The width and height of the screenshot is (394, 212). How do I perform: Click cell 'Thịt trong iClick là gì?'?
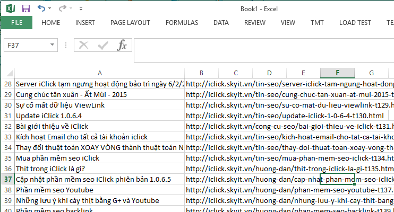(99, 169)
